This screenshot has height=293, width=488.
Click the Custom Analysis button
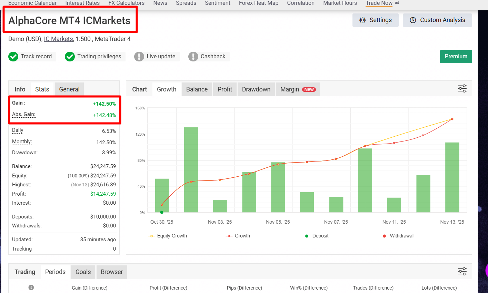437,20
